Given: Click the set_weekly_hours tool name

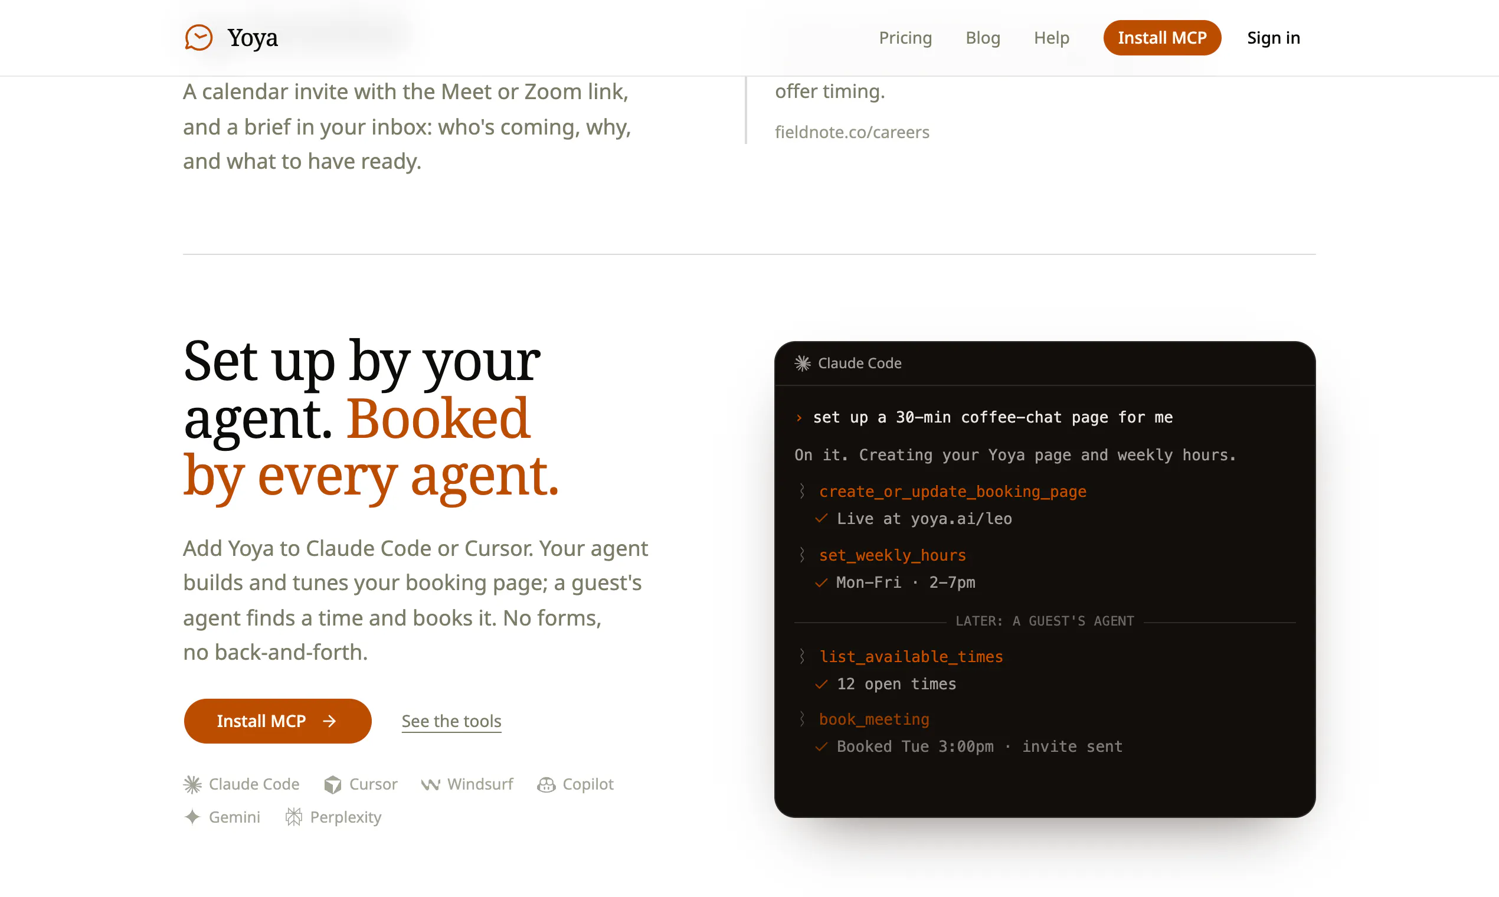Looking at the screenshot, I should click(892, 555).
